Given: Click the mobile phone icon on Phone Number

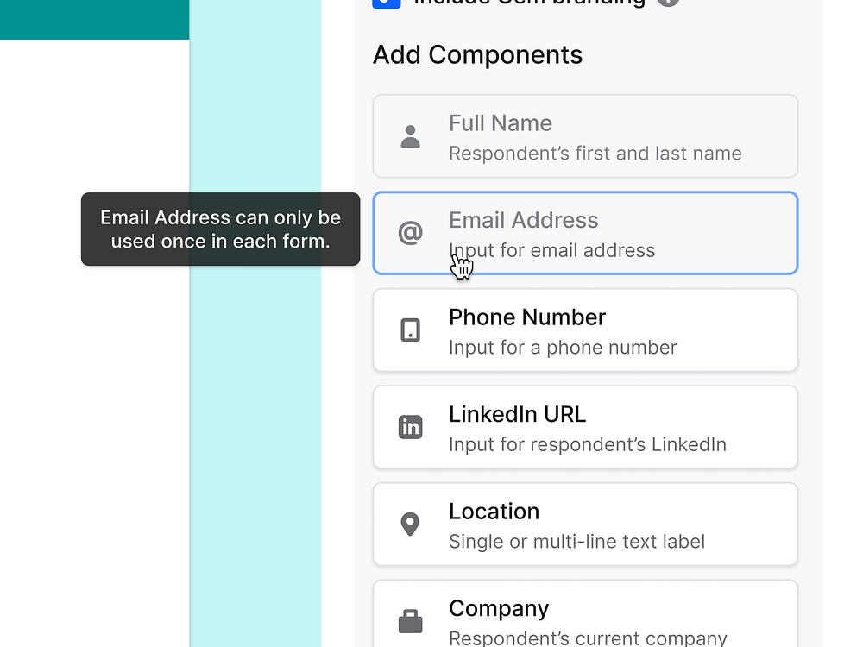Looking at the screenshot, I should tap(410, 330).
